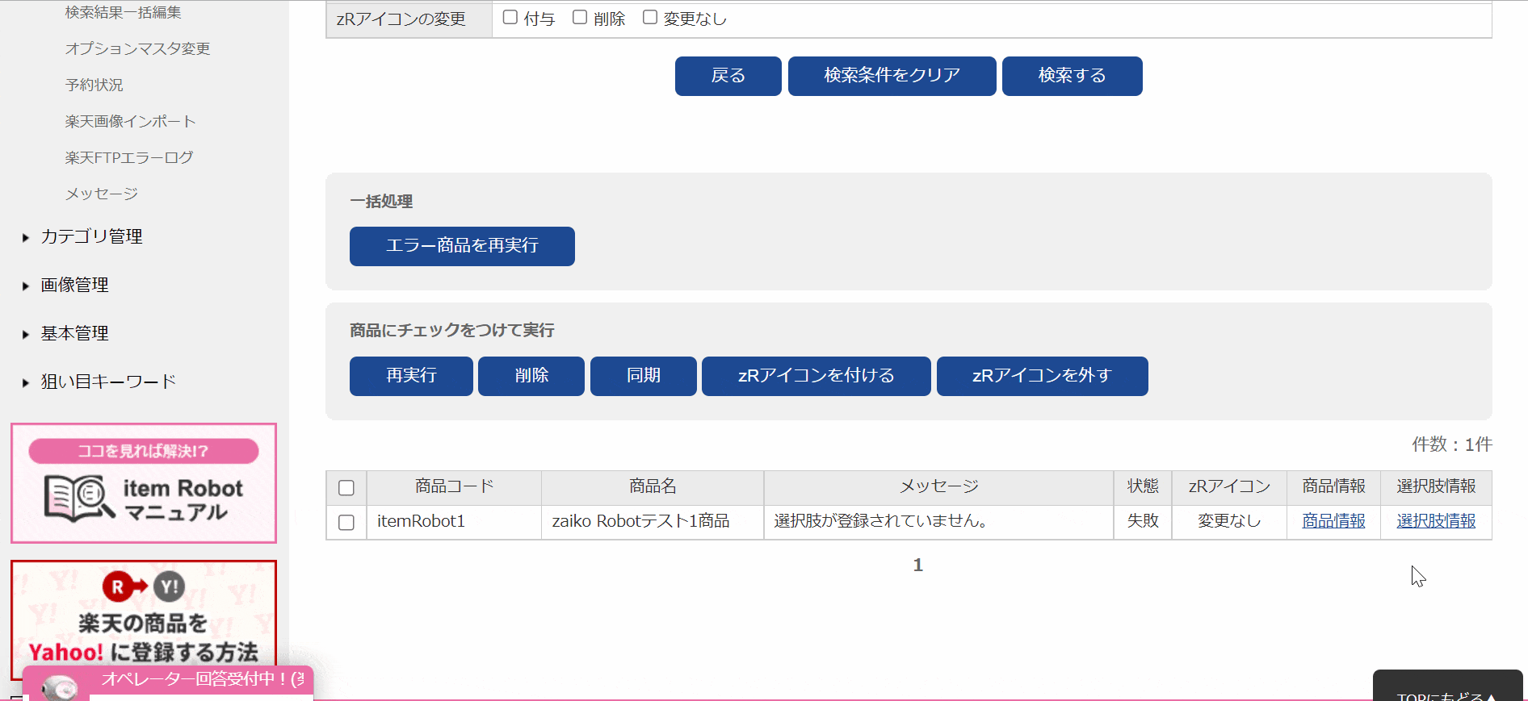
Task: Tick the checkbox for itemRobot1 row
Action: click(346, 522)
